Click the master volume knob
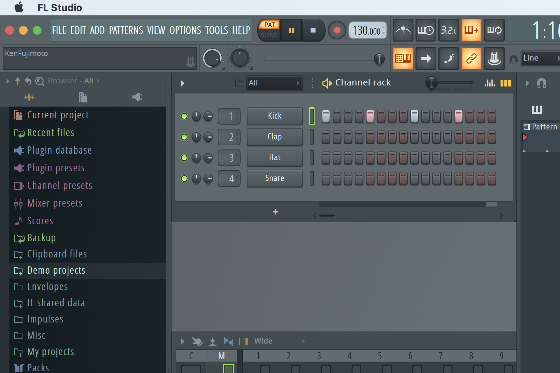560x373 pixels. point(212,58)
